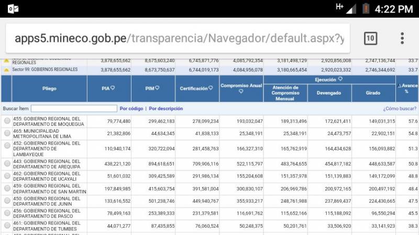Click the Buscar Ítem text field

74,109
